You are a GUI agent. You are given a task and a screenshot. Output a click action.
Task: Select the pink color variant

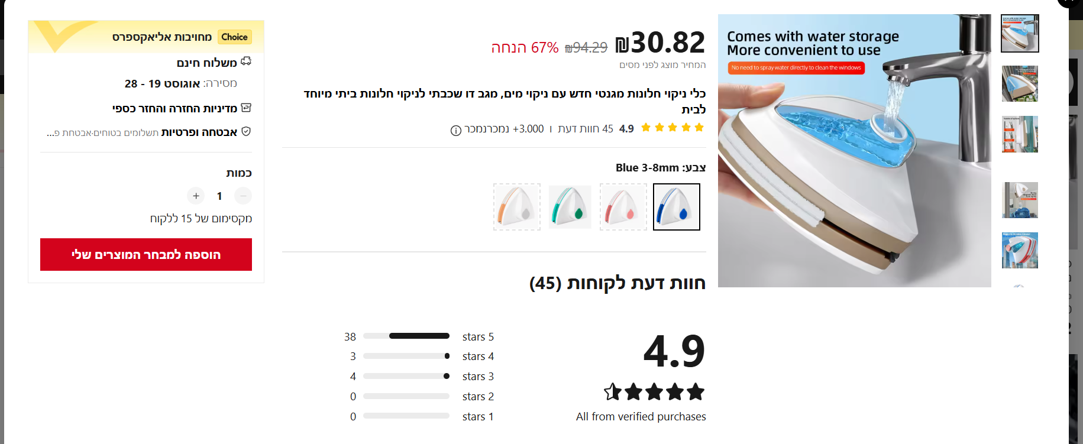tap(623, 207)
